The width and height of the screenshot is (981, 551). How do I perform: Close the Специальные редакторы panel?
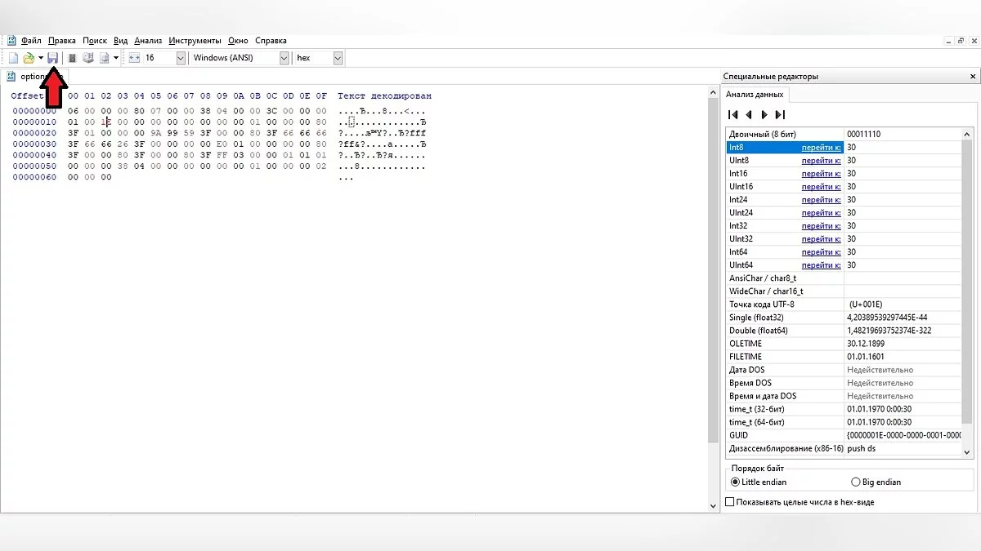point(972,76)
